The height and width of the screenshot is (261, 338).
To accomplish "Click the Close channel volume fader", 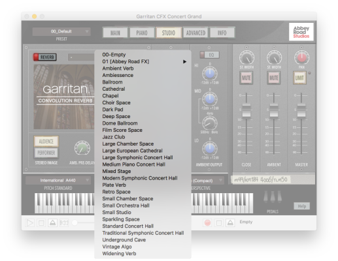I will click(246, 110).
